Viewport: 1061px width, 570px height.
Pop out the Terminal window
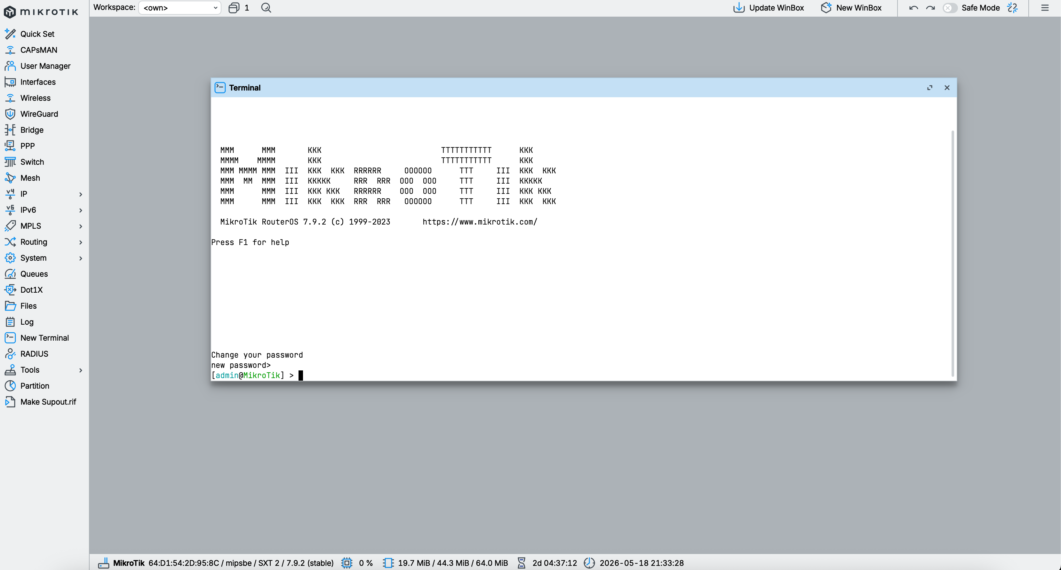coord(929,88)
